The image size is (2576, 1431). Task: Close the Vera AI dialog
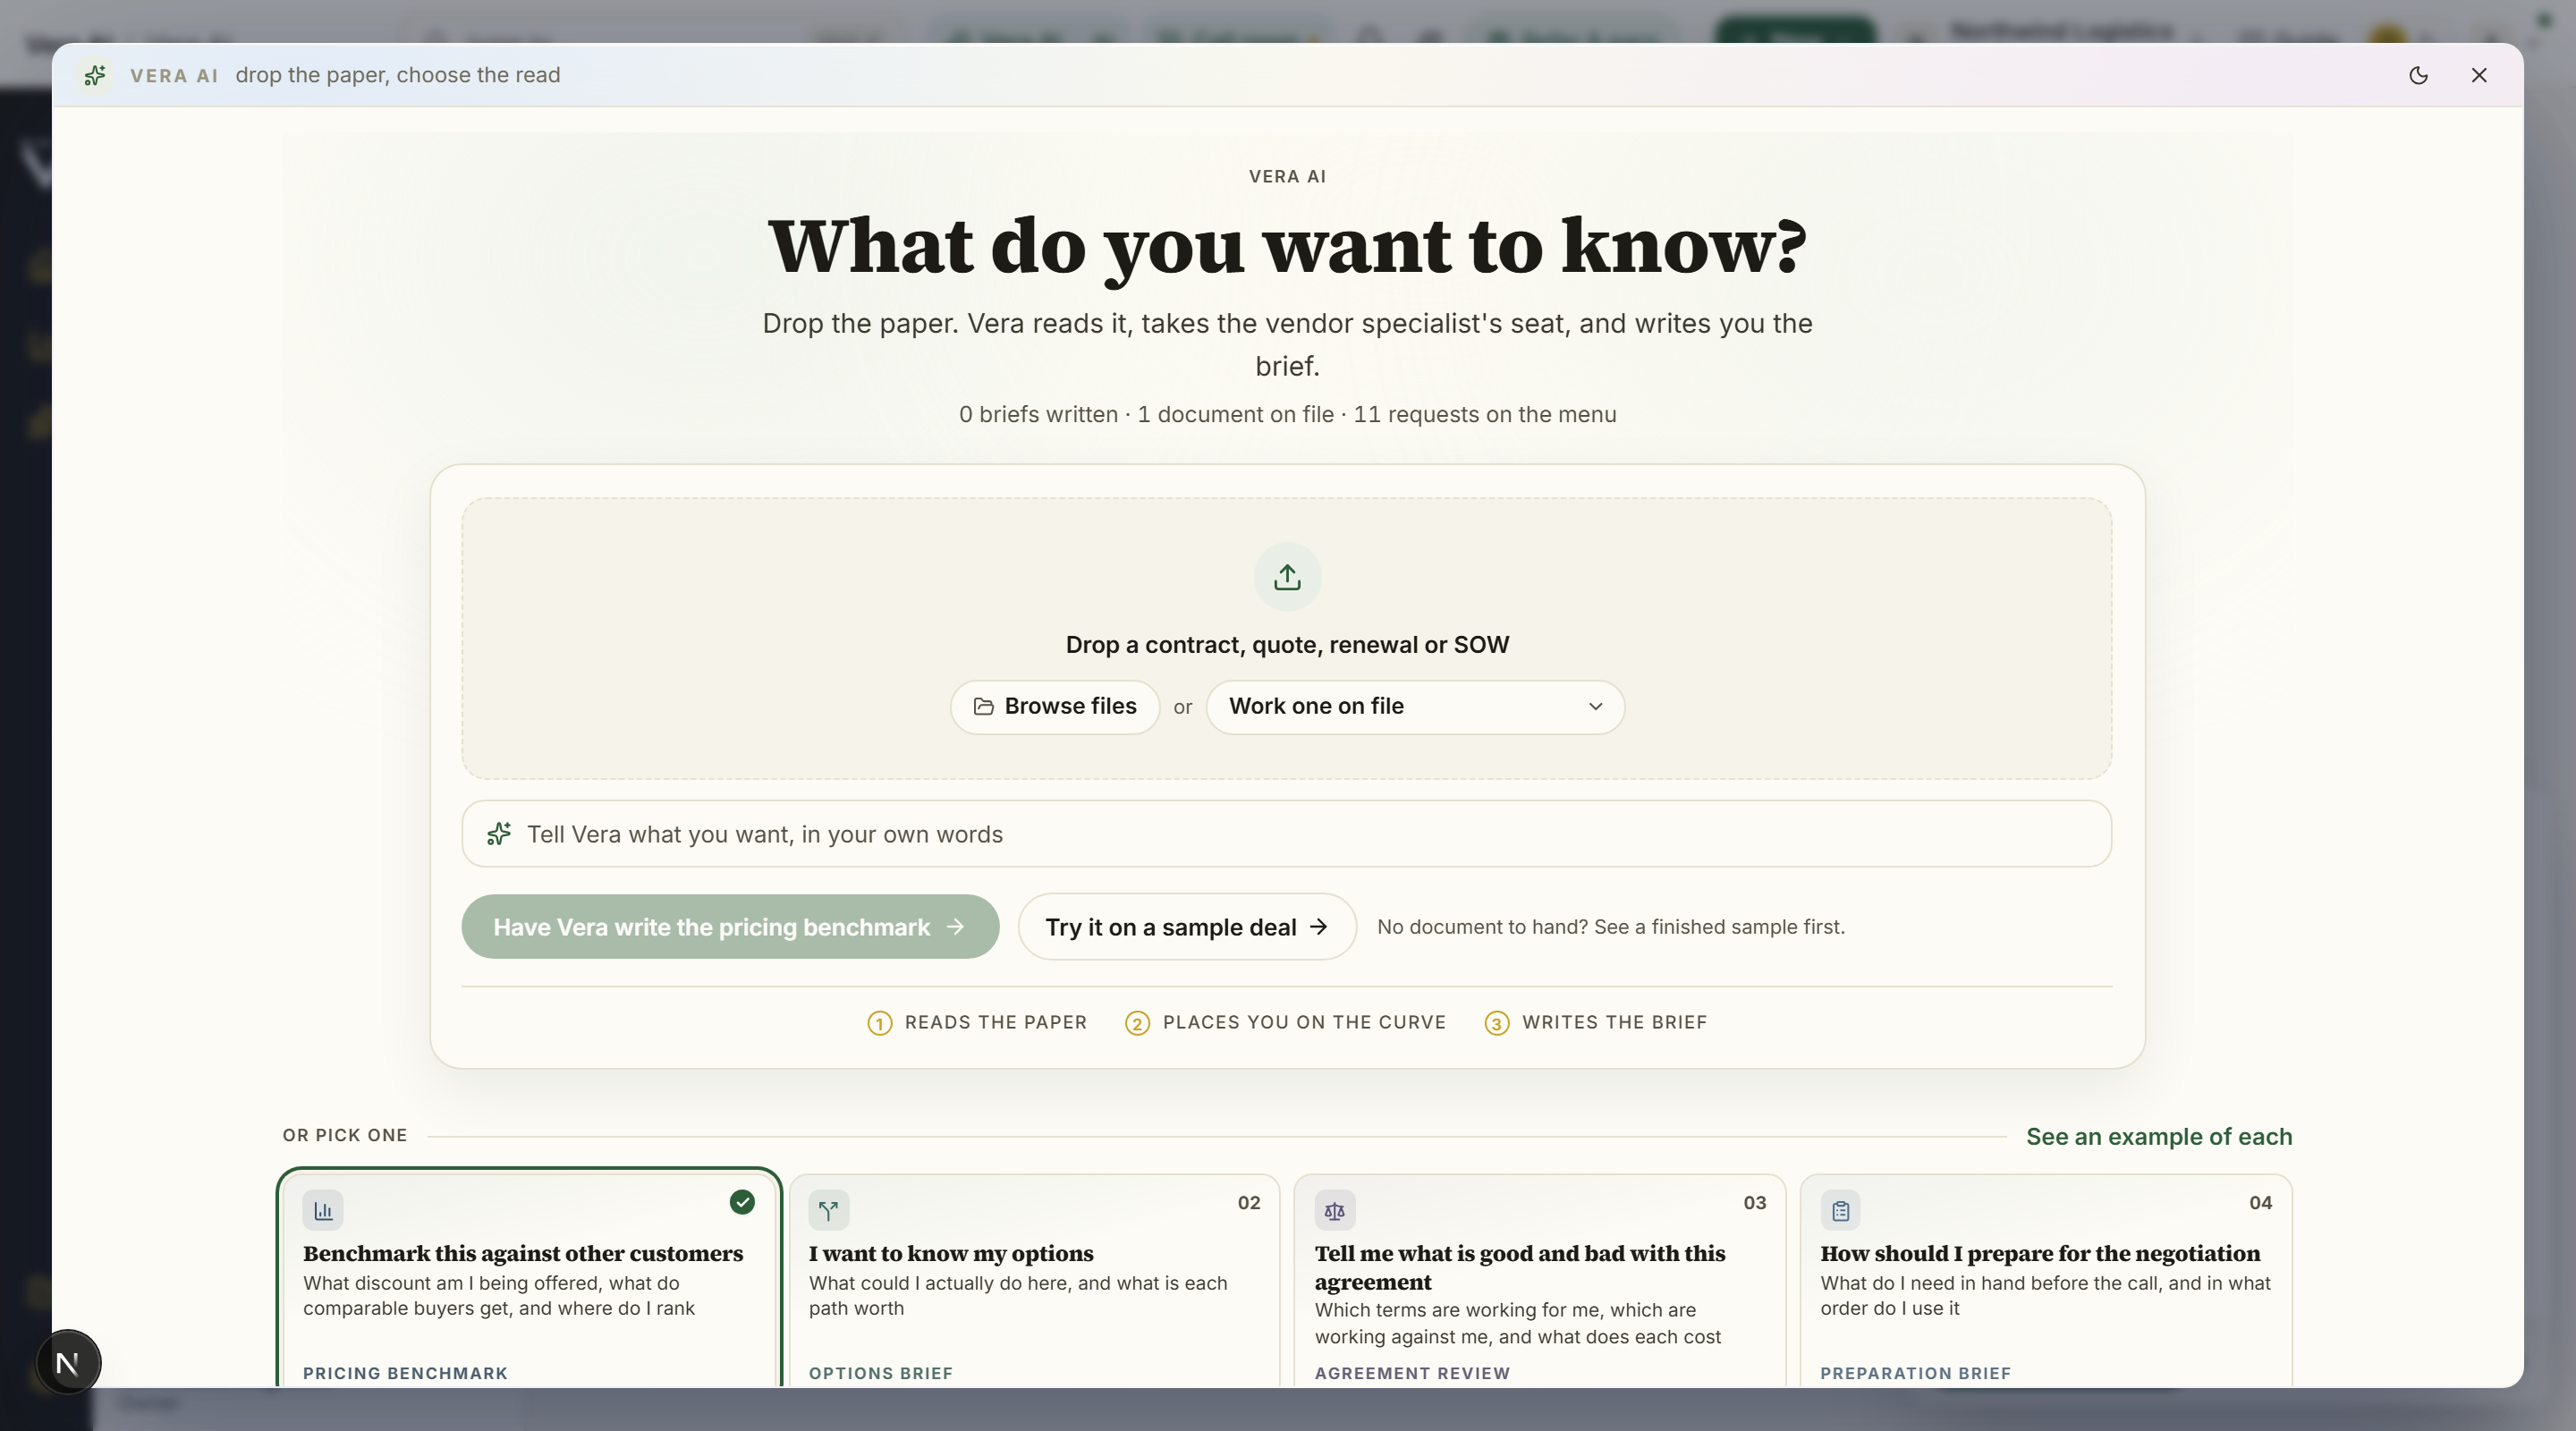2479,75
